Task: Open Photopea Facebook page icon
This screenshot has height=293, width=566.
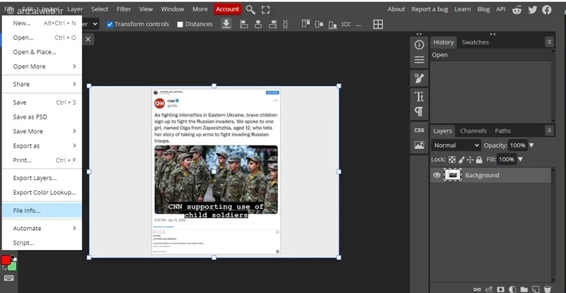Action: 547,10
